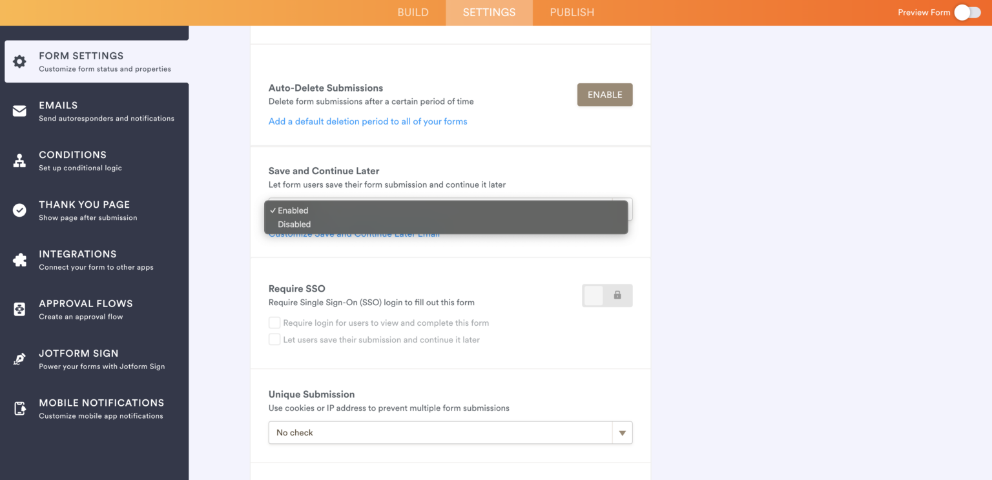Select the "Enabled" dropdown option
The image size is (992, 480).
pos(291,210)
